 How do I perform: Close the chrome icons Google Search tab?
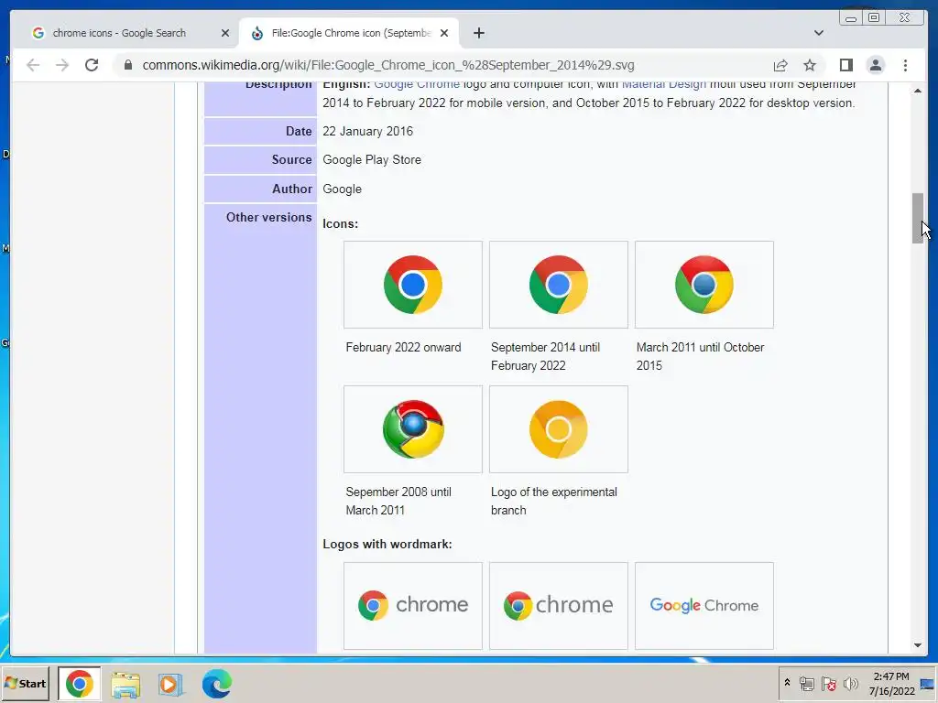click(225, 33)
